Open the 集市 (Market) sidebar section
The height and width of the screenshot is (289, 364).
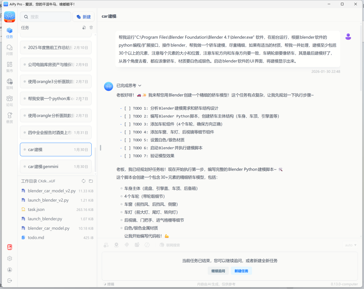(x=9, y=67)
